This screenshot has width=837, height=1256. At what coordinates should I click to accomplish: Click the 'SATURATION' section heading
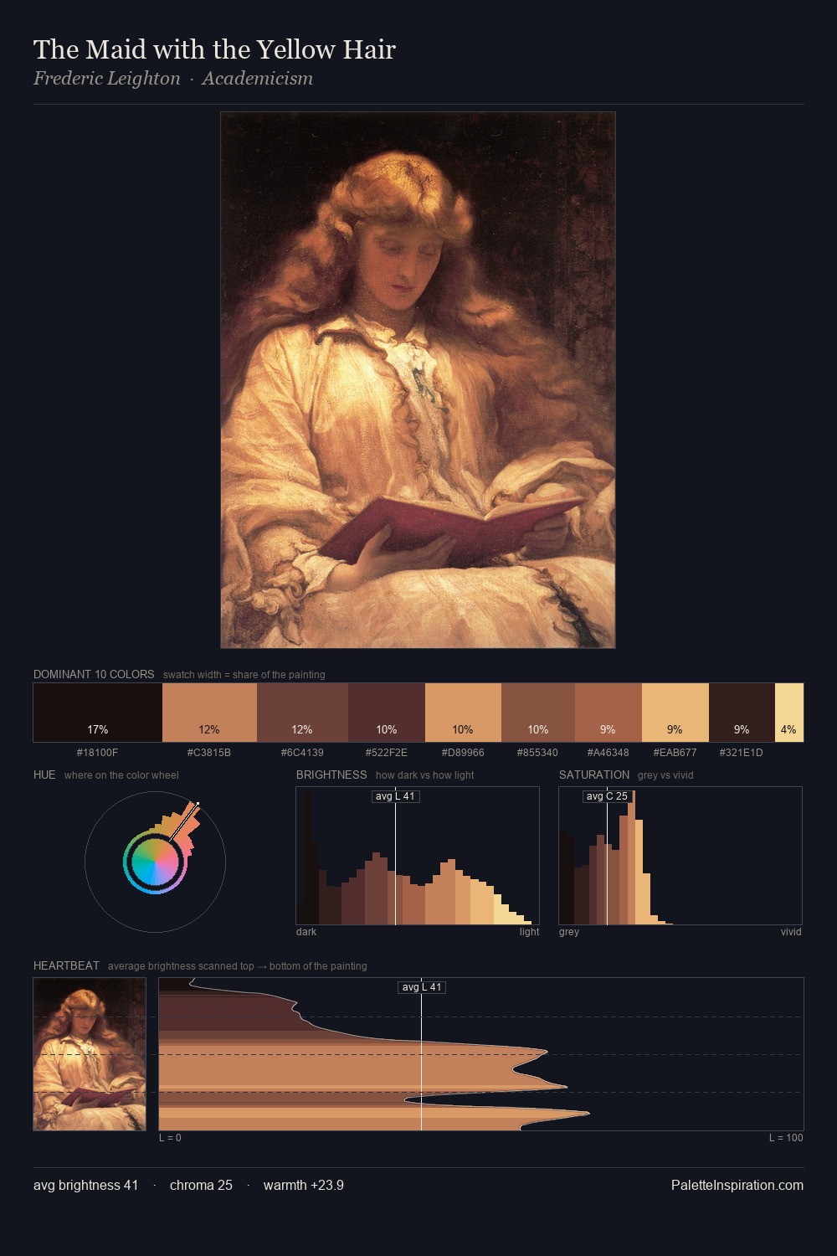click(x=594, y=775)
